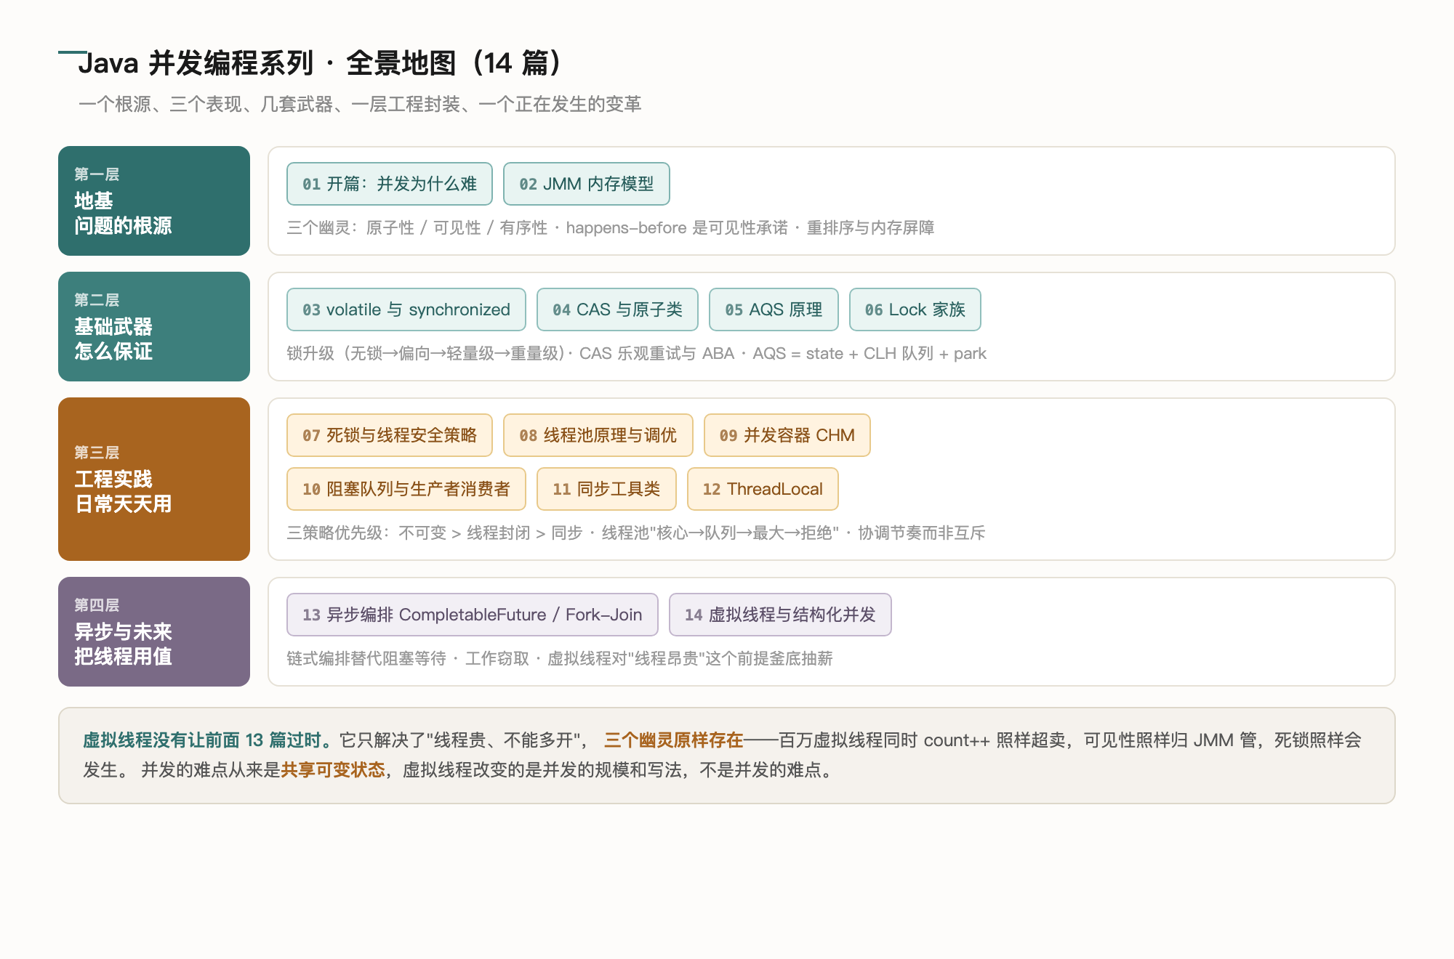The height and width of the screenshot is (959, 1454).
Task: Click text 虚拟线程对"线程昂贵"这个前提釜底抽薪
Action: click(x=690, y=659)
